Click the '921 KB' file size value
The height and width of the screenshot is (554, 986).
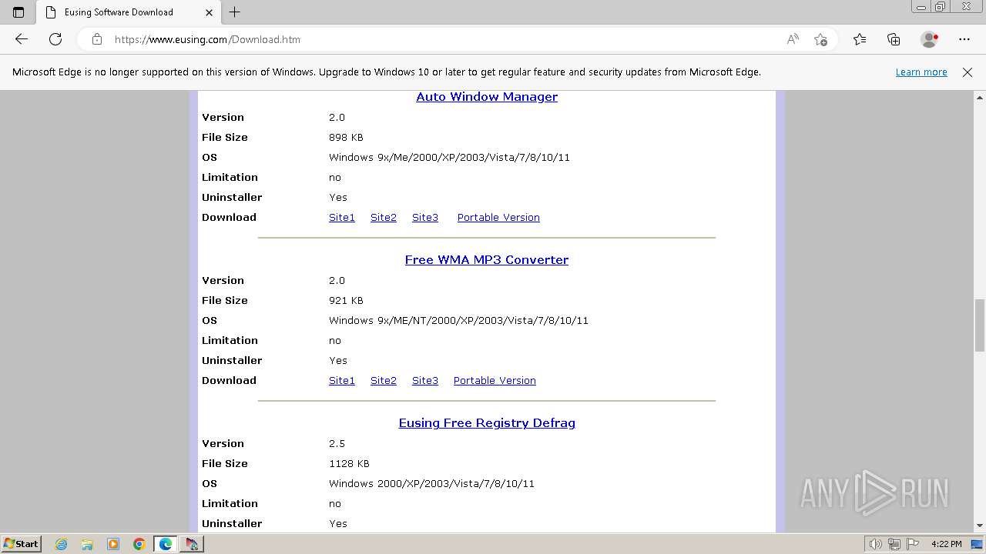pyautogui.click(x=346, y=301)
